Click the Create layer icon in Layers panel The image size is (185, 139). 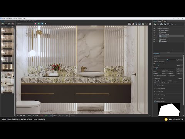[155, 24]
